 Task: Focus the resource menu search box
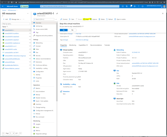pyautogui.click(x=44, y=19)
